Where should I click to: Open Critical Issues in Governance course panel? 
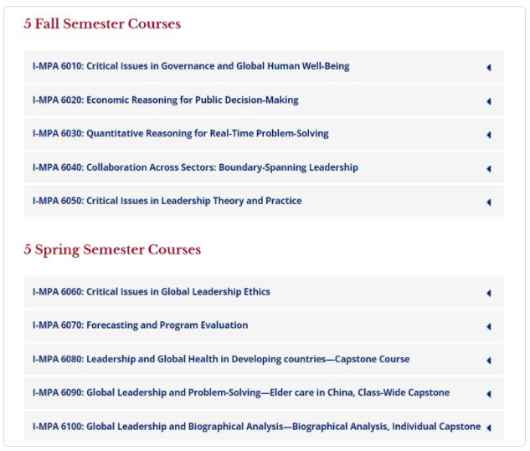(191, 66)
